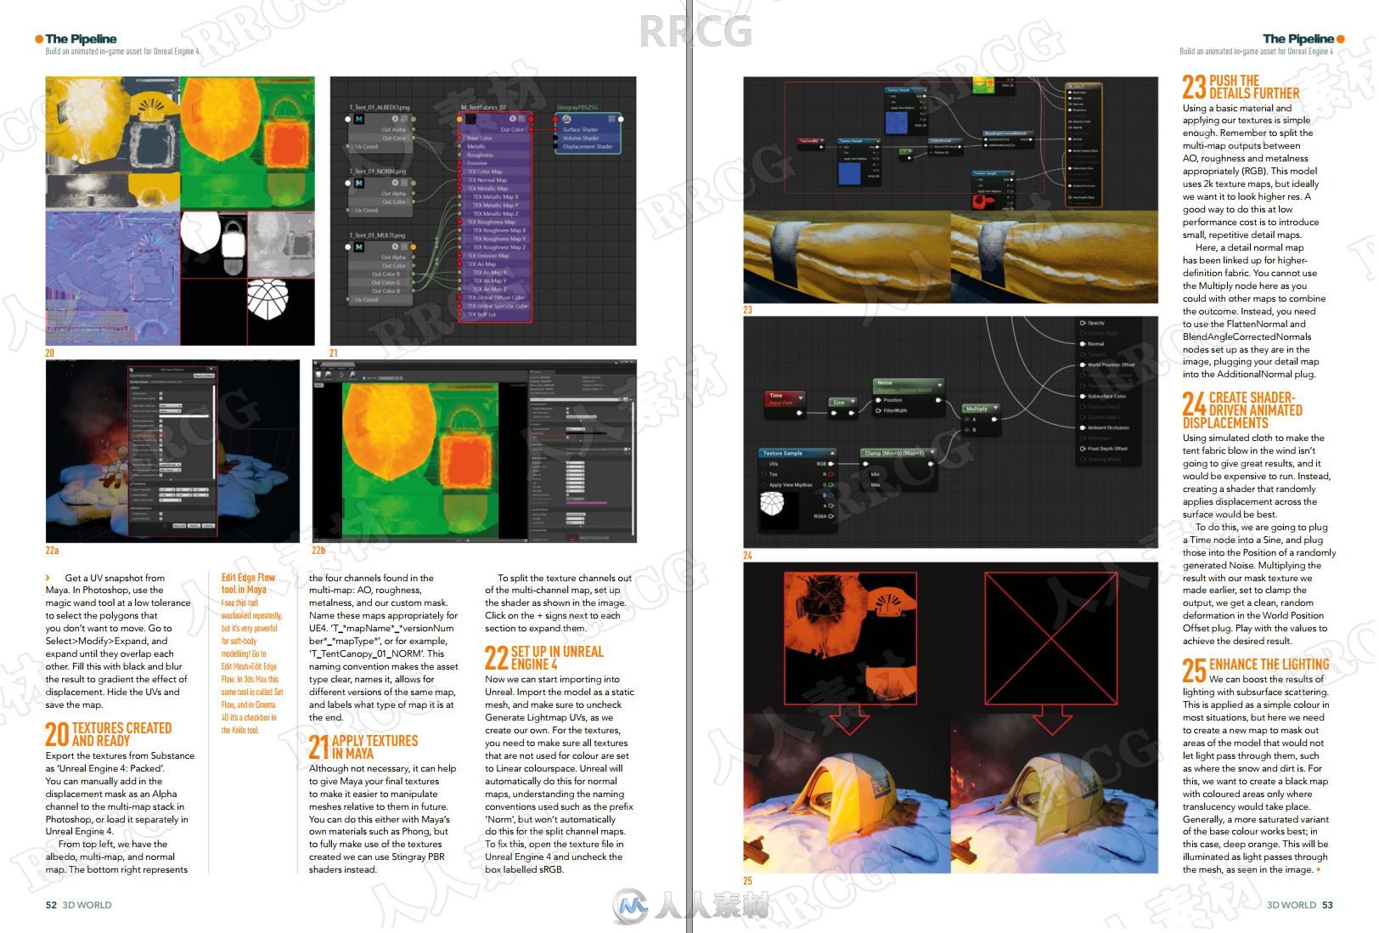
Task: Select the 'TEX Normal Map' attribute
Action: [487, 180]
